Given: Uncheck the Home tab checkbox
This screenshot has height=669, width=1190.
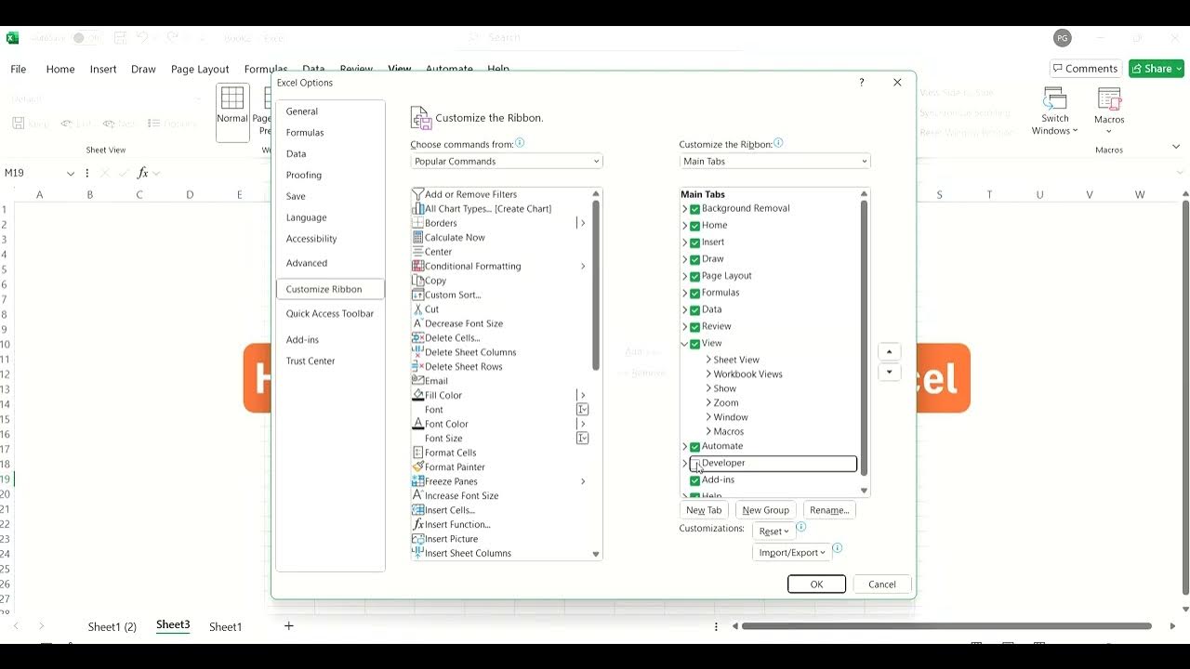Looking at the screenshot, I should [695, 226].
